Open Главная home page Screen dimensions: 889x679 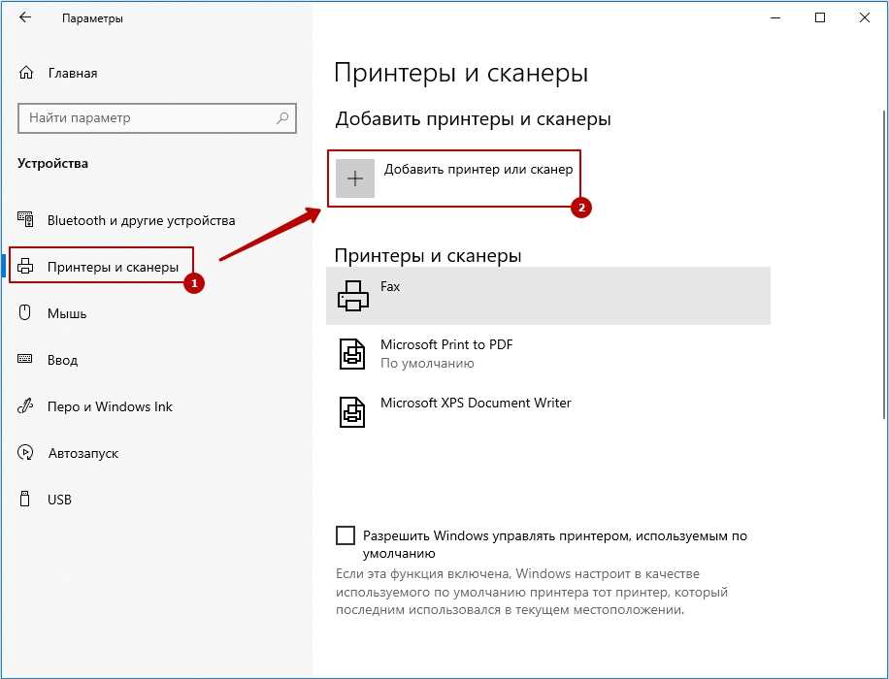[73, 73]
